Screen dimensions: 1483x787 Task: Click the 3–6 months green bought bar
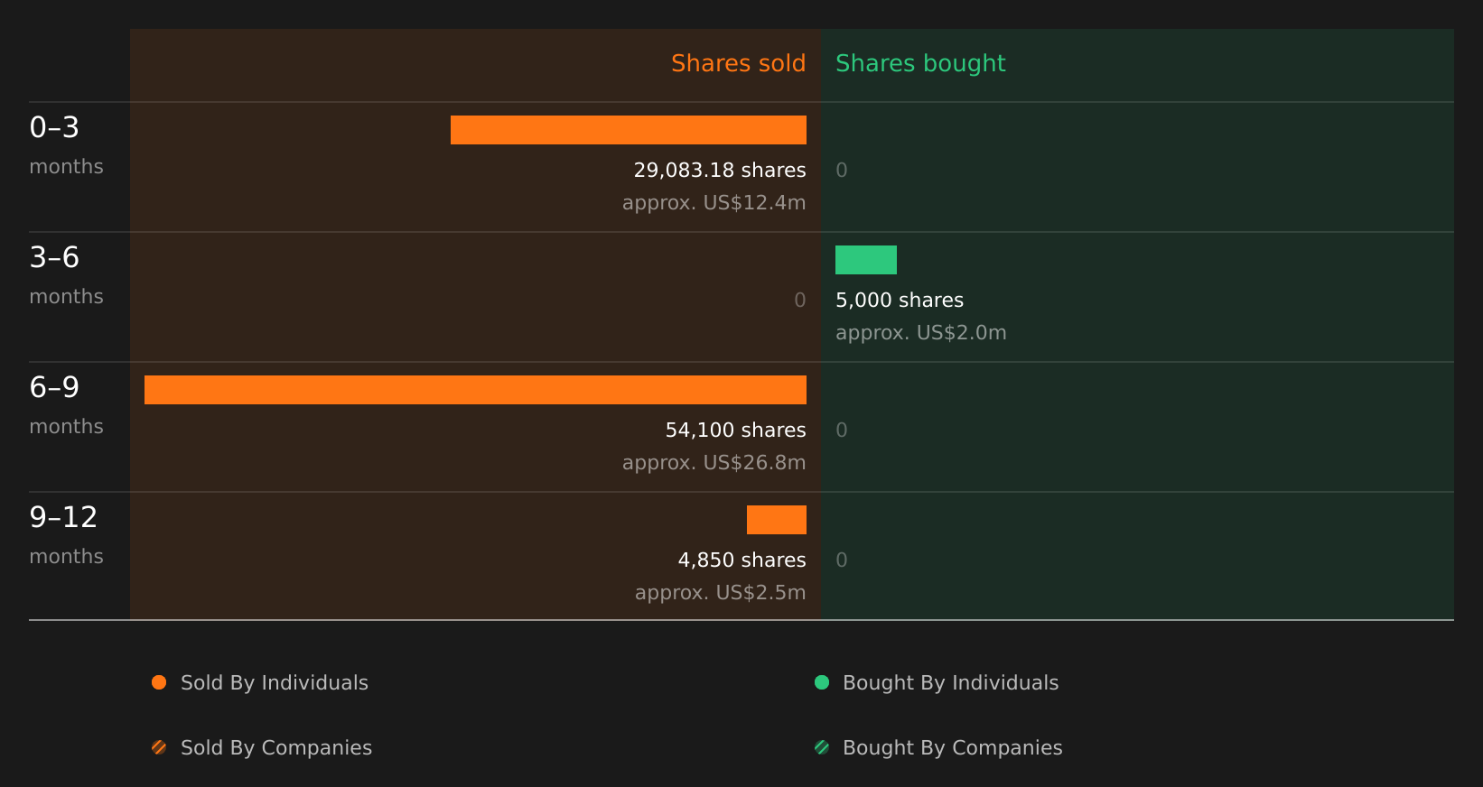[x=866, y=260]
